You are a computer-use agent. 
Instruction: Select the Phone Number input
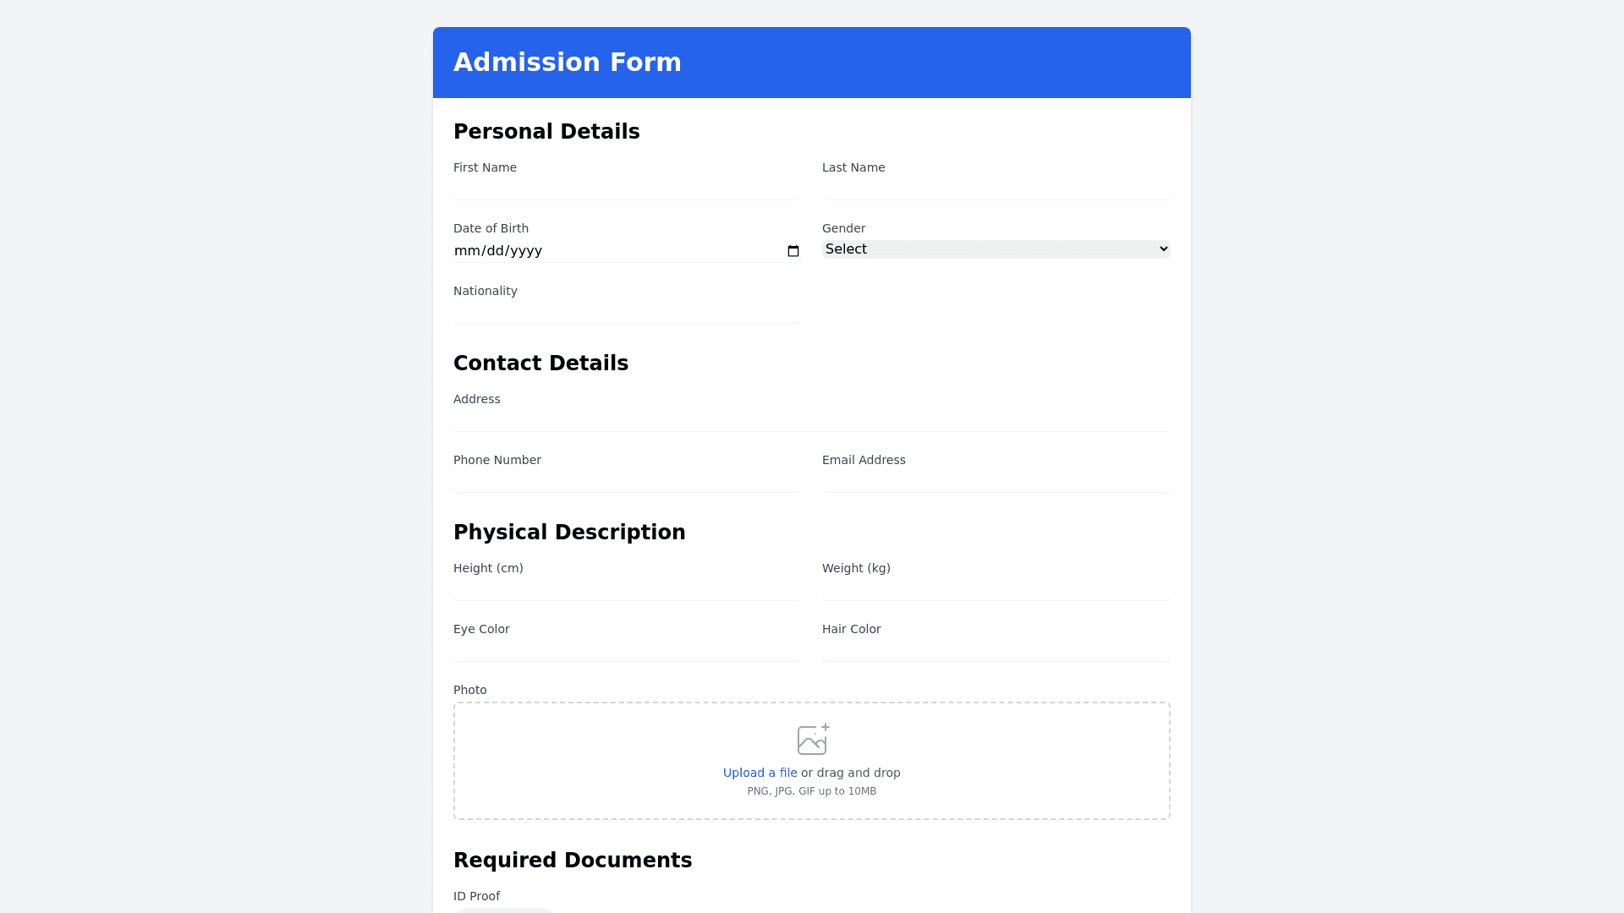point(627,481)
